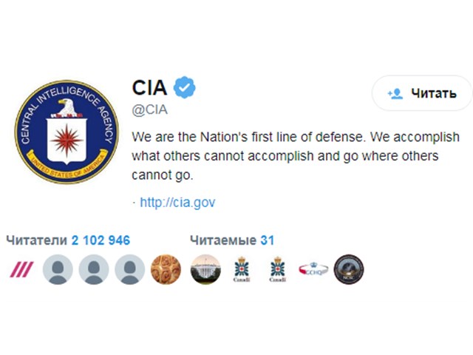
Task: Open the third gray default follower avatar
Action: [130, 269]
